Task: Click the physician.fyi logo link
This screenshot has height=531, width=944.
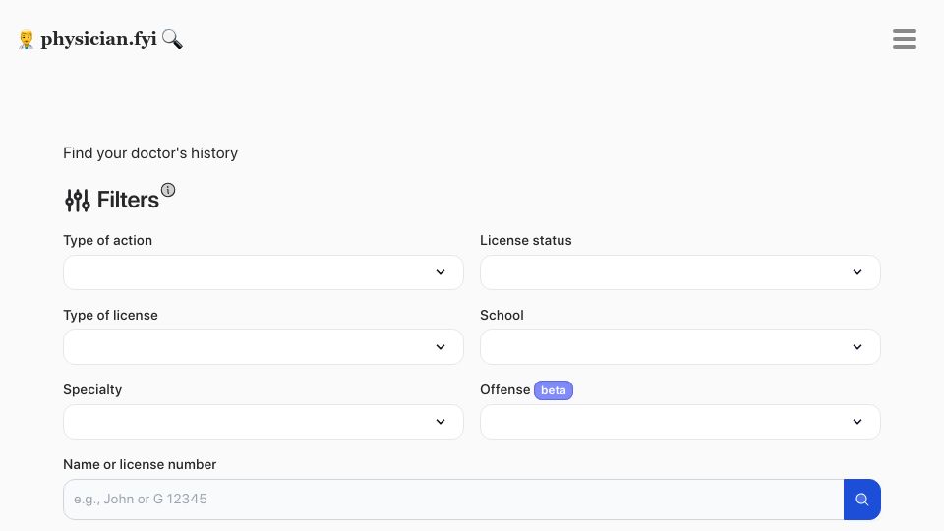Action: point(98,39)
